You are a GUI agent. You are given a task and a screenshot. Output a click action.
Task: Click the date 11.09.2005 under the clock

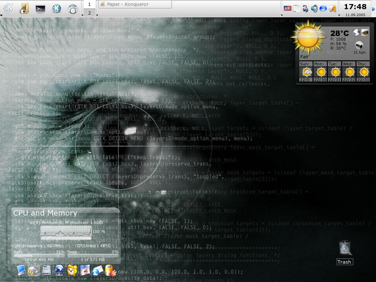[x=355, y=15]
